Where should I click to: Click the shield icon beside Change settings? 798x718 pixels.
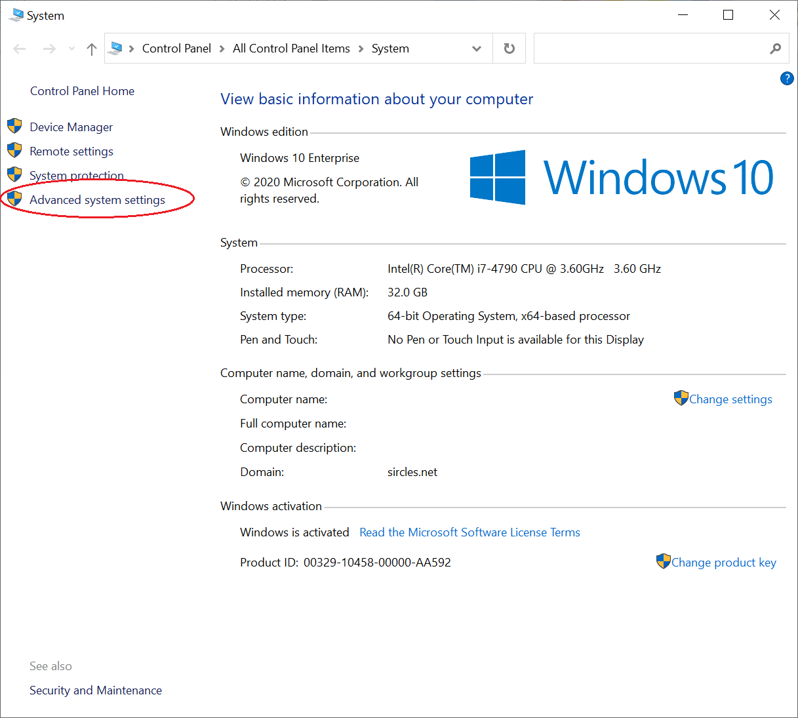(x=681, y=398)
